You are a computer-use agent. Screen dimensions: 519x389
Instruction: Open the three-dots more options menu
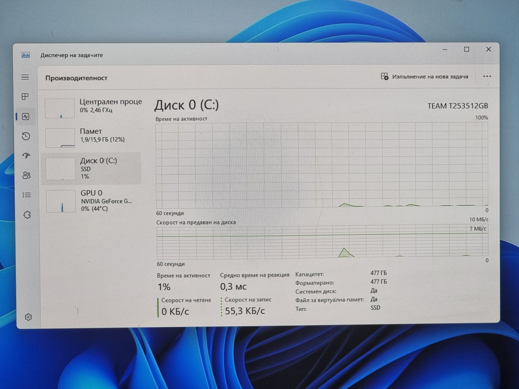click(x=487, y=76)
